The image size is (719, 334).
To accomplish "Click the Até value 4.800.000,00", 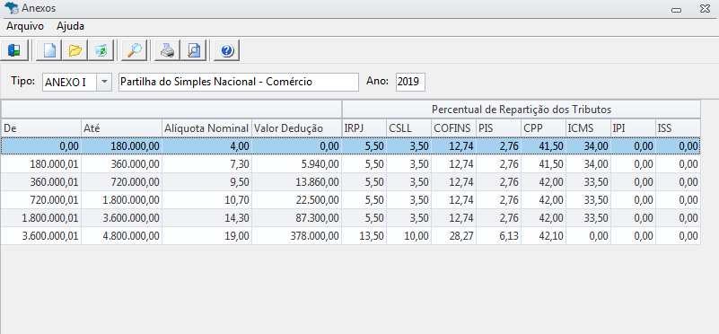I will click(x=121, y=236).
